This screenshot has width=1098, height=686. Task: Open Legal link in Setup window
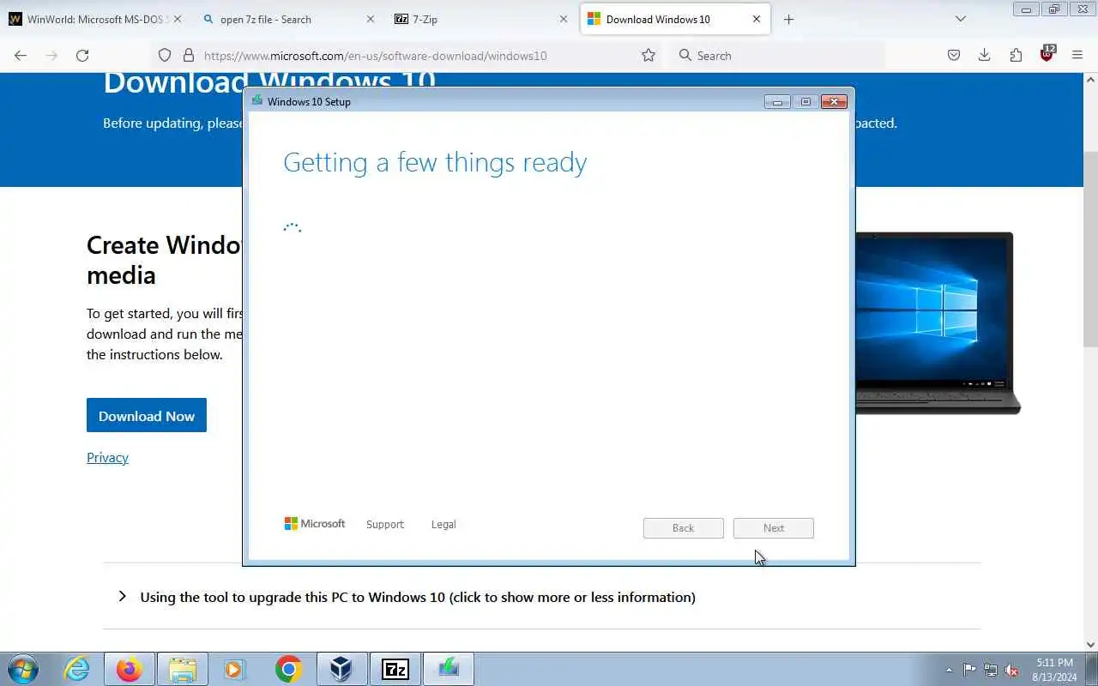443,524
